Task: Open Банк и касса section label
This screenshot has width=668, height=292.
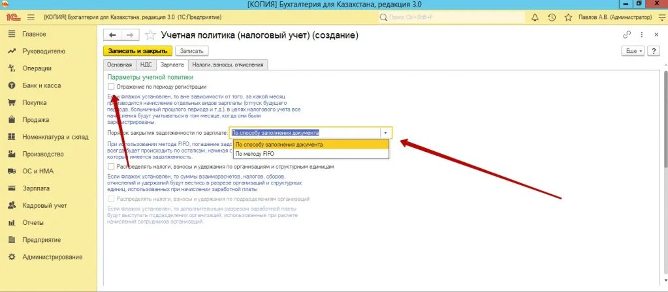Action: [x=41, y=85]
